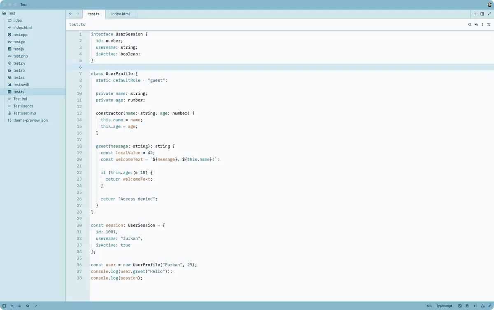This screenshot has height=310, width=494.
Task: Open the TypeScript language selector
Action: [x=444, y=306]
